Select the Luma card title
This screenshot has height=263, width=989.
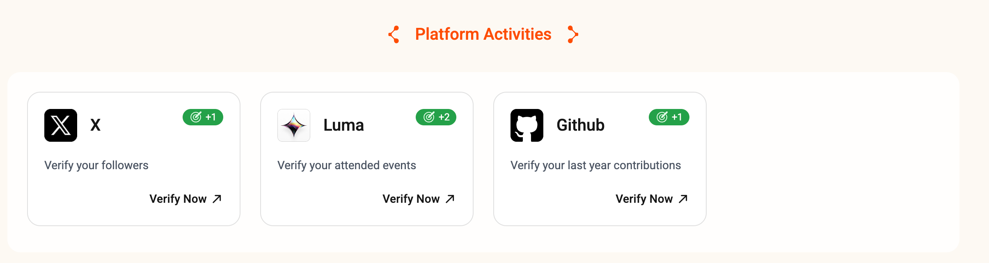(x=343, y=125)
